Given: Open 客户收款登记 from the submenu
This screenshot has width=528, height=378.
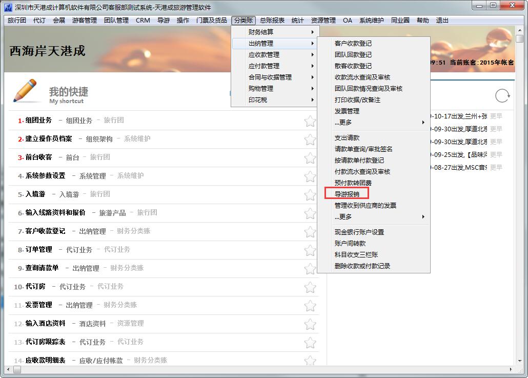Looking at the screenshot, I should tap(353, 44).
